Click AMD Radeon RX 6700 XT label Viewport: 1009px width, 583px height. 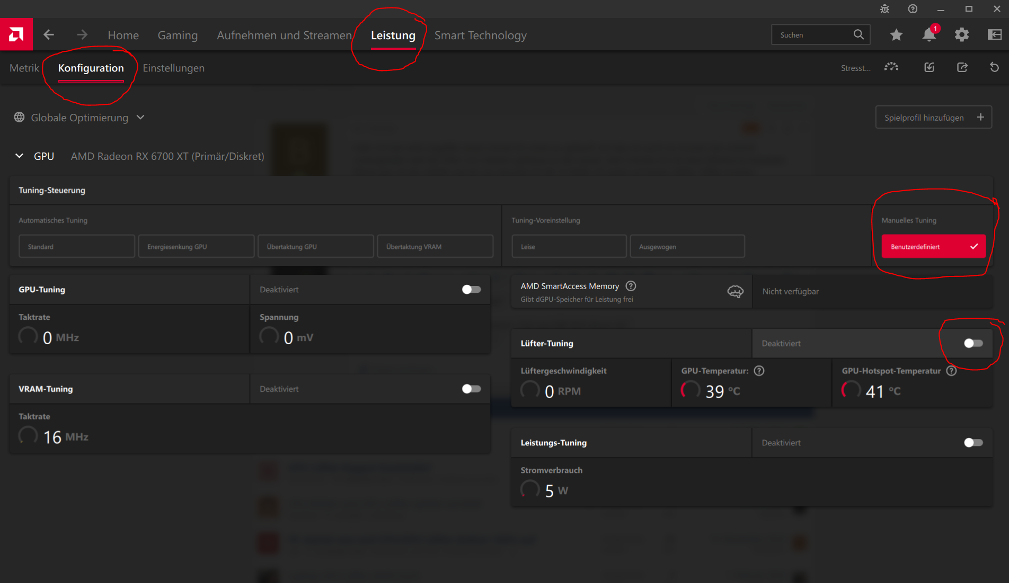pos(167,156)
